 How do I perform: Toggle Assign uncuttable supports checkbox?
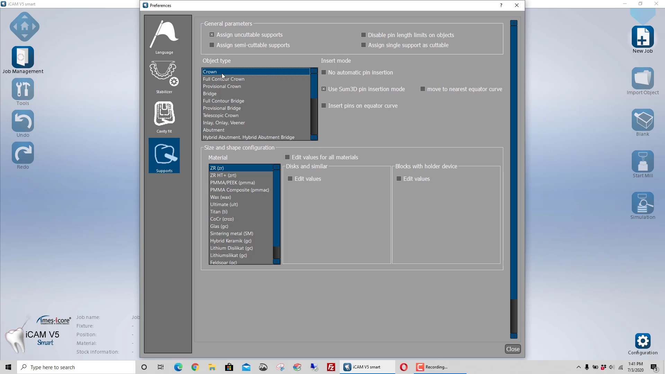(x=212, y=34)
